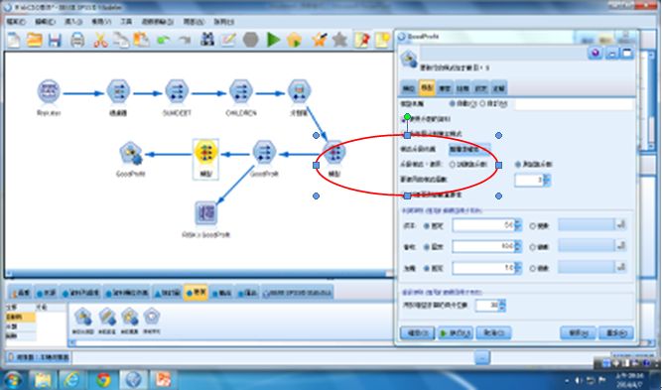Click the green Run stream play icon
The image size is (662, 390).
[273, 40]
